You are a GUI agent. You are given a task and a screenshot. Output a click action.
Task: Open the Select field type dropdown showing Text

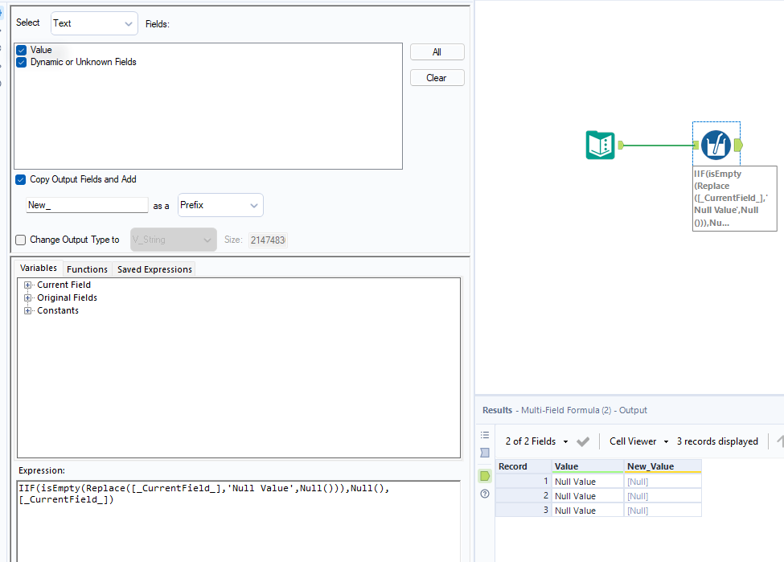93,23
